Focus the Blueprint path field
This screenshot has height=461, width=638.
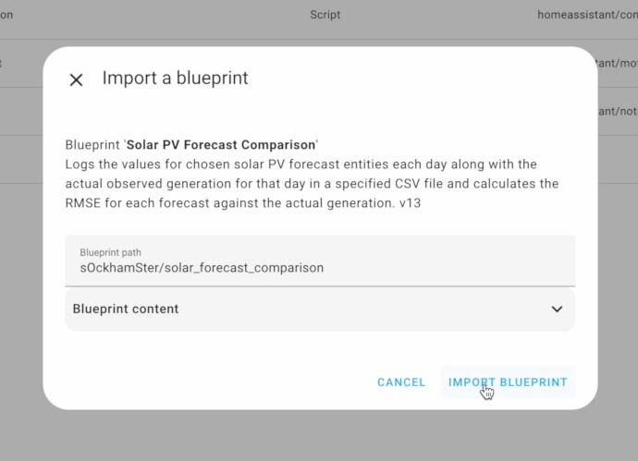point(320,261)
